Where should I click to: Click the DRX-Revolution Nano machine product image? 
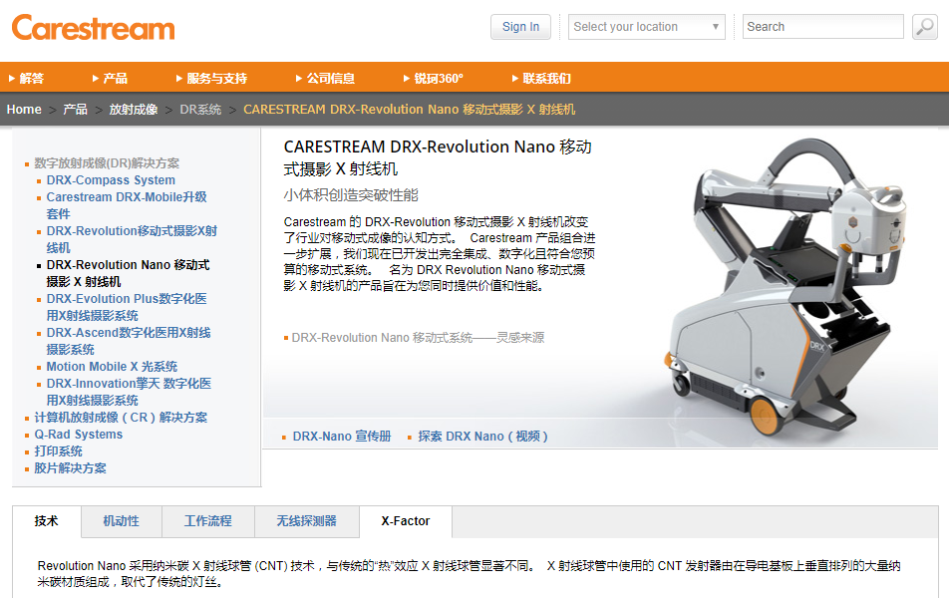click(787, 287)
